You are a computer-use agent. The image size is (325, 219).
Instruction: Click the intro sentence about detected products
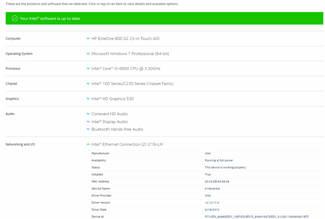[92, 4]
